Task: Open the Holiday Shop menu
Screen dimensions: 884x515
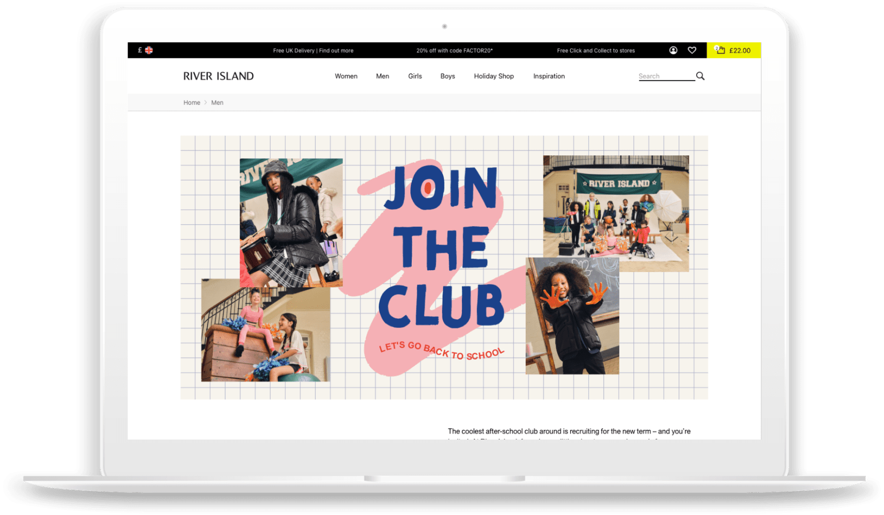Action: pos(494,76)
